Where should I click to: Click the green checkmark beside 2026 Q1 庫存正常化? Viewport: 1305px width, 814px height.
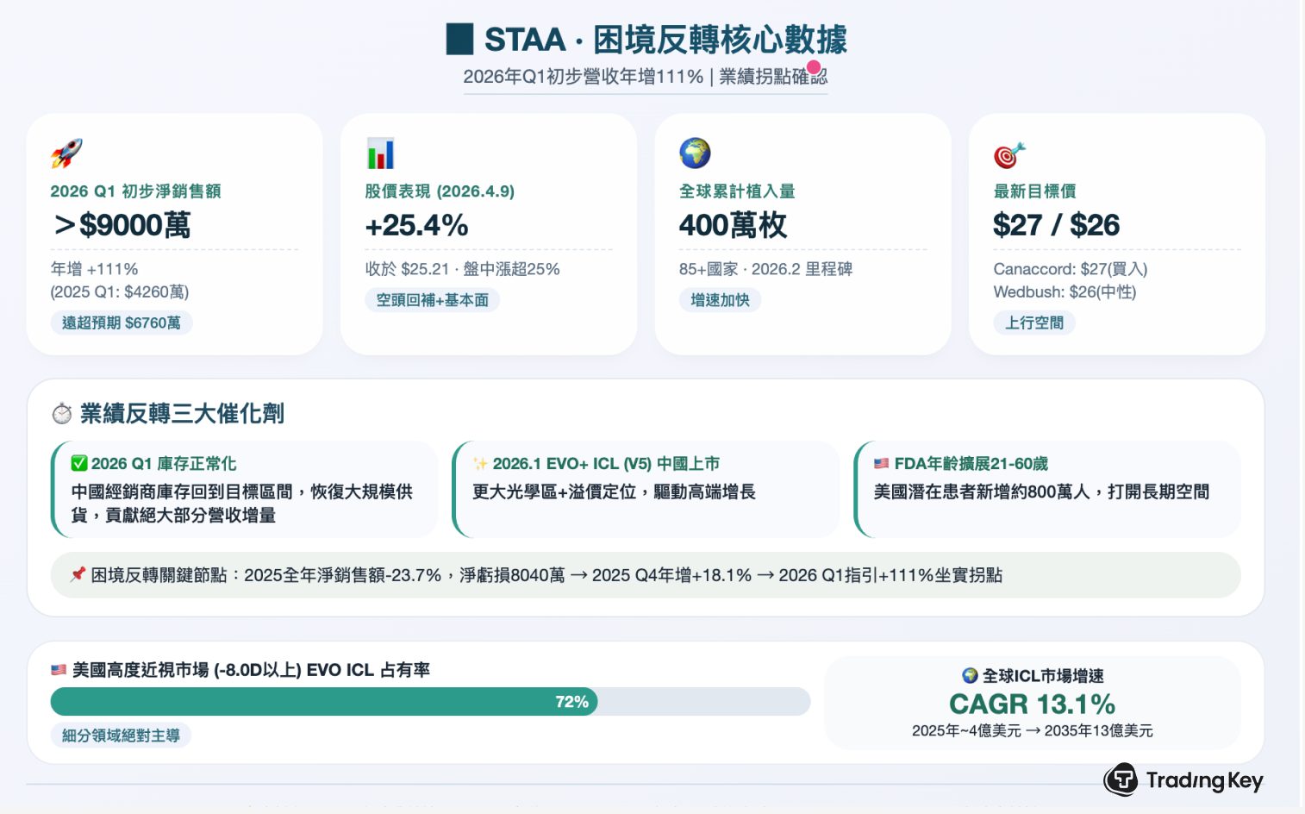pyautogui.click(x=79, y=464)
